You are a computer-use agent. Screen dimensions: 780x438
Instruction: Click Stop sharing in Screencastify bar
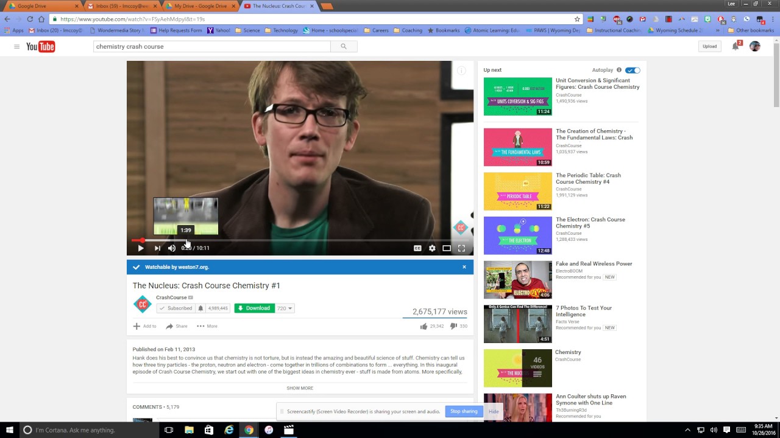coord(464,411)
